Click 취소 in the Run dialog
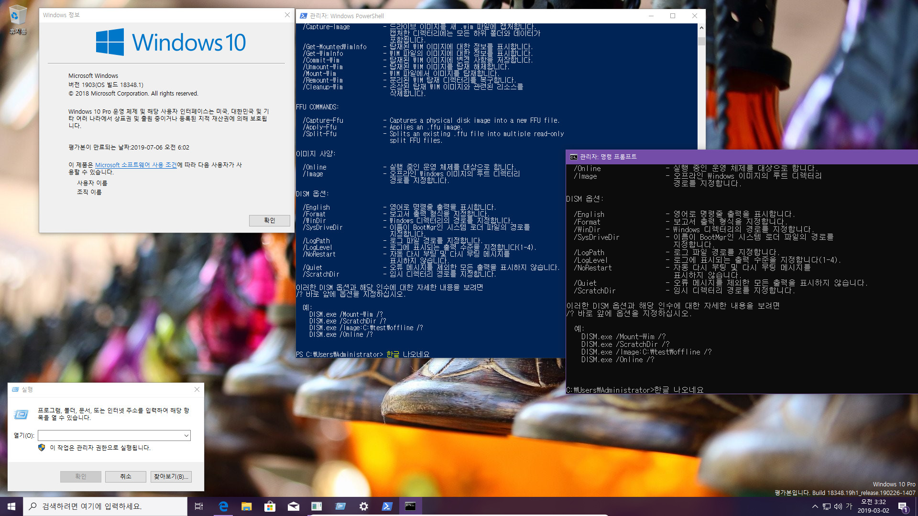The width and height of the screenshot is (918, 516). [x=126, y=476]
